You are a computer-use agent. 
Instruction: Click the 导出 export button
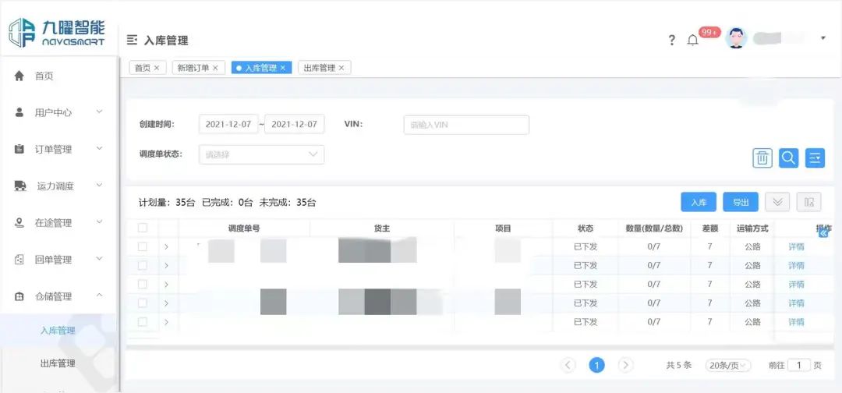point(740,202)
